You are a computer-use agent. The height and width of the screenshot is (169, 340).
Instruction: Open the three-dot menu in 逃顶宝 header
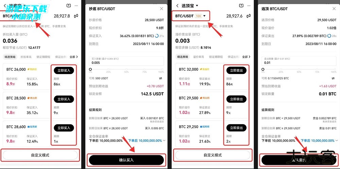tap(249, 6)
